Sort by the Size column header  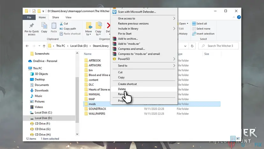207,54
